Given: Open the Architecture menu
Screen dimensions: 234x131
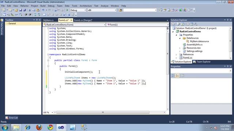Looking at the screenshot, I should (x=86, y=6).
